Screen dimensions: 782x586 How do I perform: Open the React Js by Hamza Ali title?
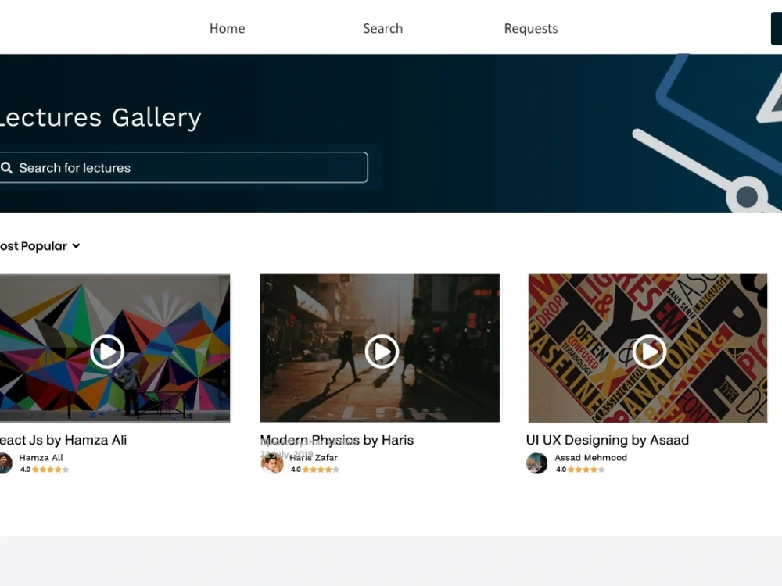pos(63,440)
